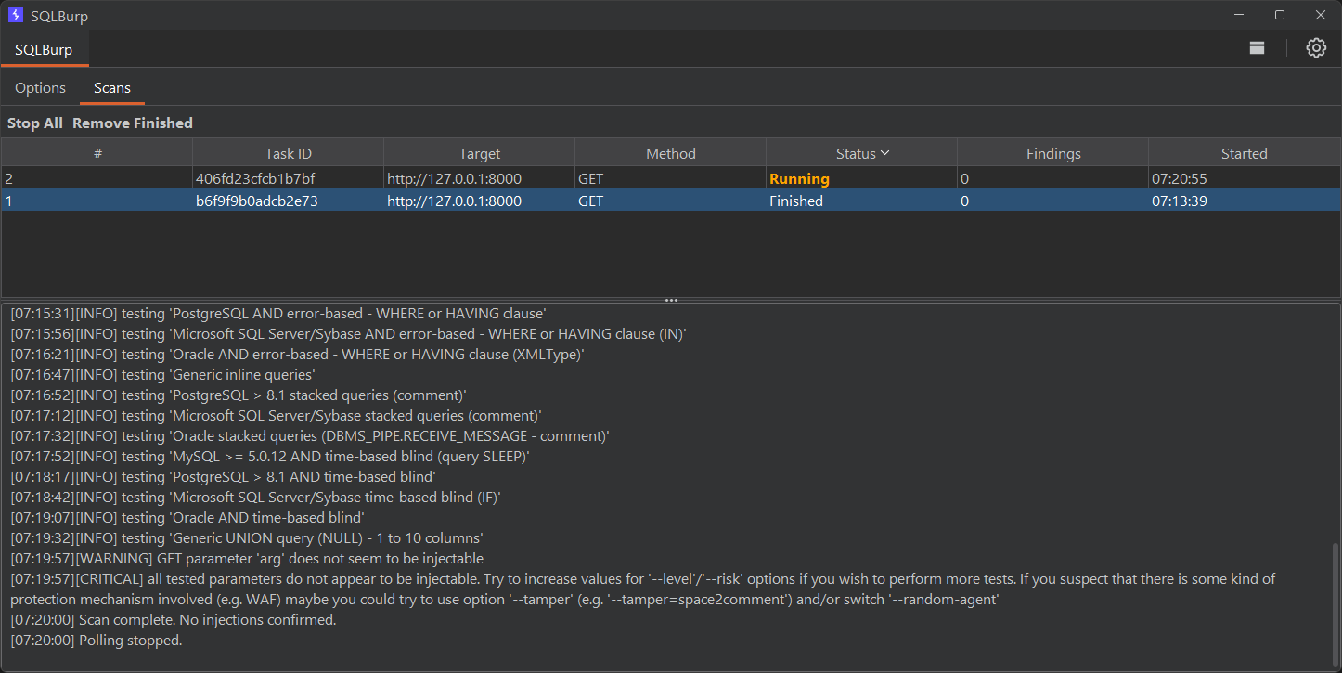Click the CRITICAL 'all tested parameters' log message
The image size is (1342, 673).
pyautogui.click(x=643, y=589)
